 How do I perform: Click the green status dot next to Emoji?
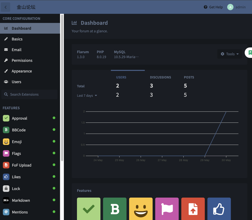click(54, 141)
